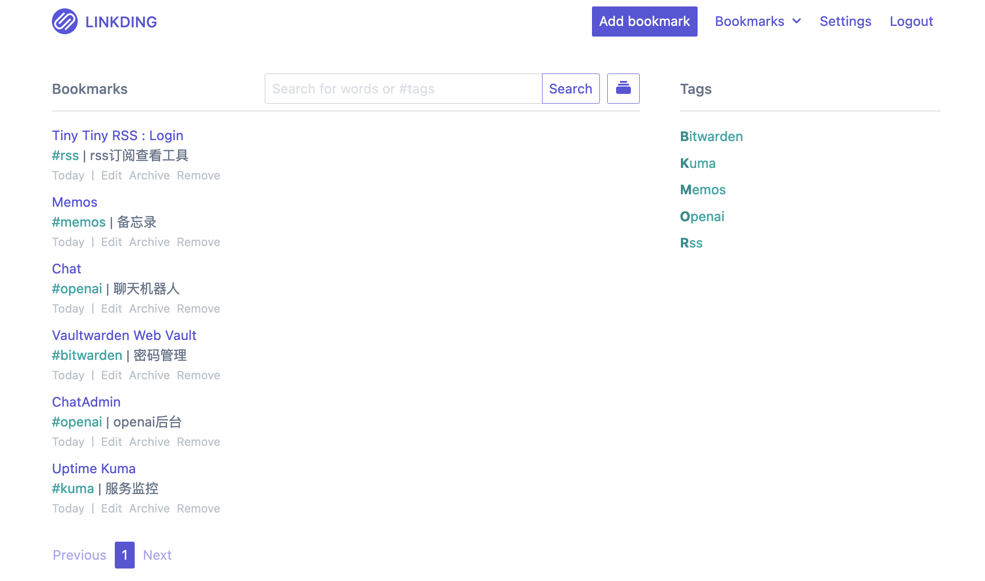Filter by #bitwarden tag under Vaultwarden
This screenshot has width=985, height=581.
coord(87,355)
